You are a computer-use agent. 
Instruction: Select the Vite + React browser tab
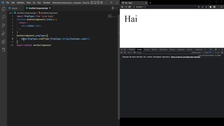tap(134, 3)
